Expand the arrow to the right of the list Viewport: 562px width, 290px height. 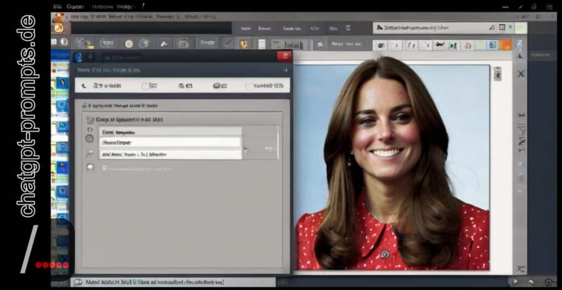pyautogui.click(x=246, y=148)
